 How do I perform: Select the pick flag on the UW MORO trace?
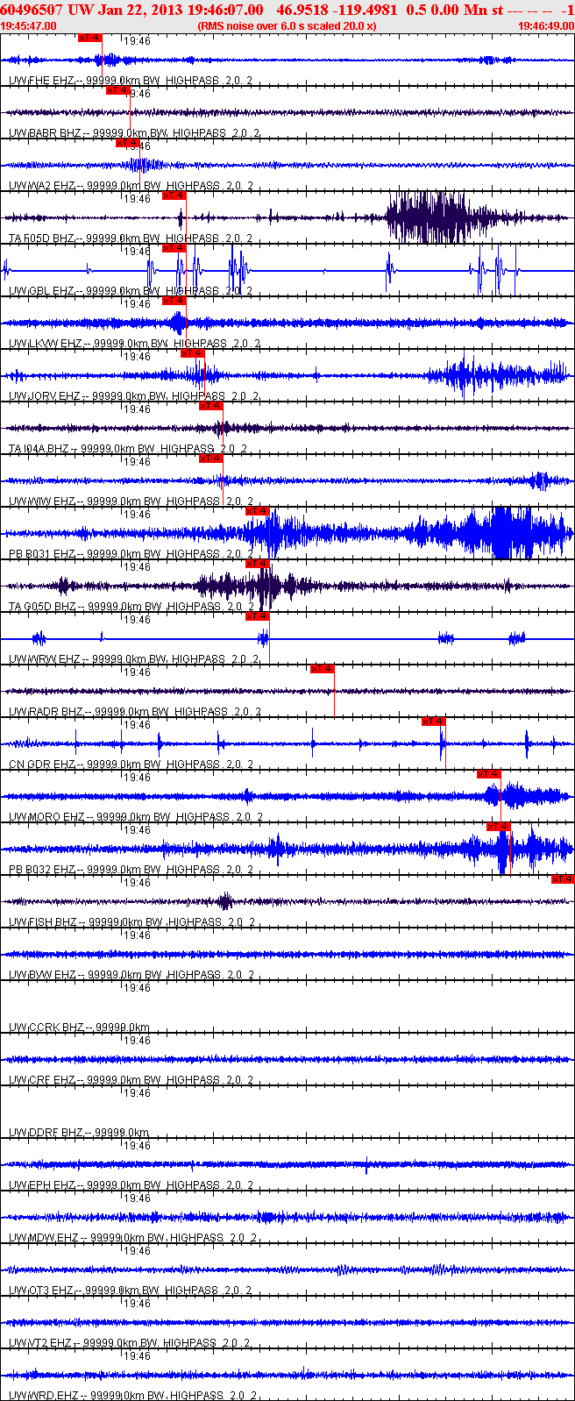(x=488, y=774)
